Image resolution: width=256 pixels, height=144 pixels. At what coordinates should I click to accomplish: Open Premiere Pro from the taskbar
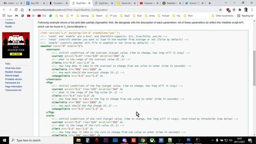(x=106, y=140)
